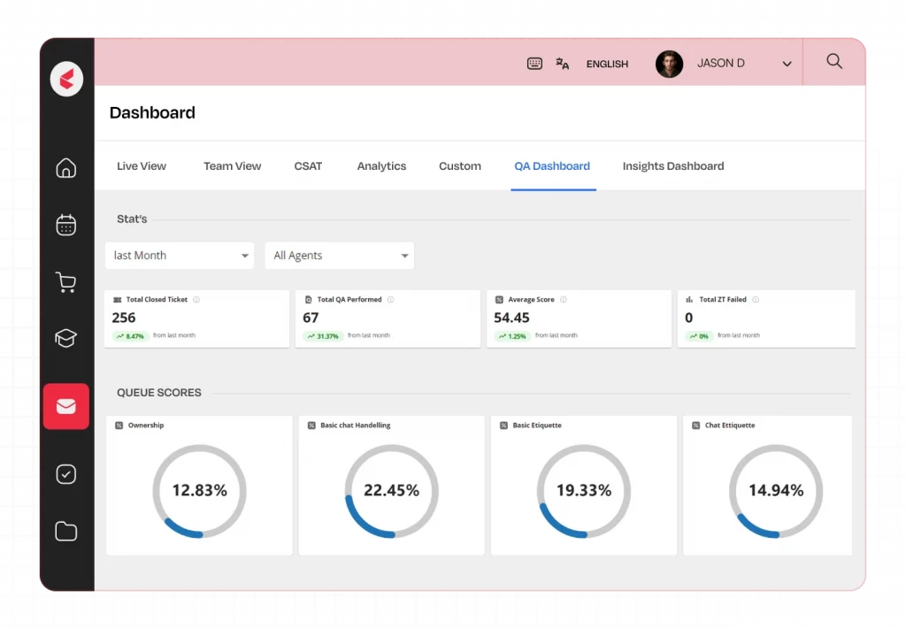
Task: Open the All Agents filter dropdown
Action: click(340, 256)
